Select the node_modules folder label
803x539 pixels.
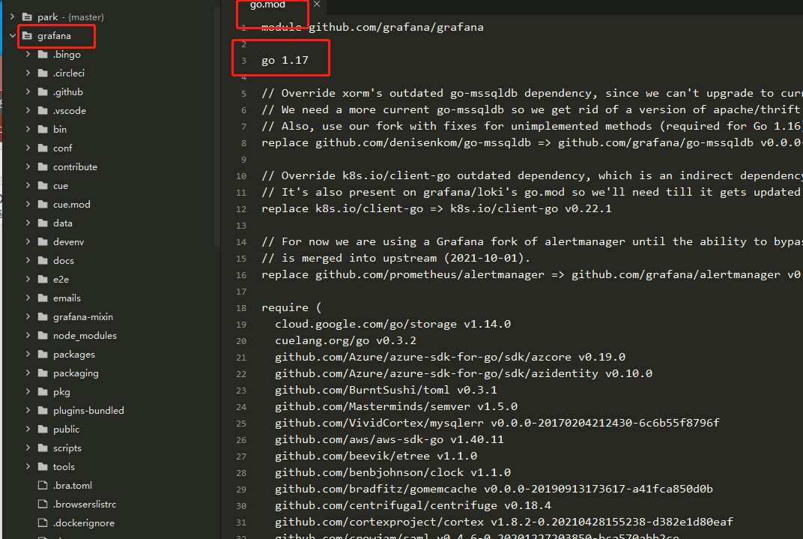pyautogui.click(x=85, y=336)
